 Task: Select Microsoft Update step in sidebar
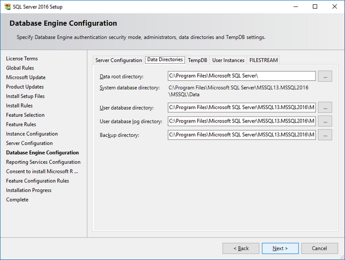click(26, 78)
